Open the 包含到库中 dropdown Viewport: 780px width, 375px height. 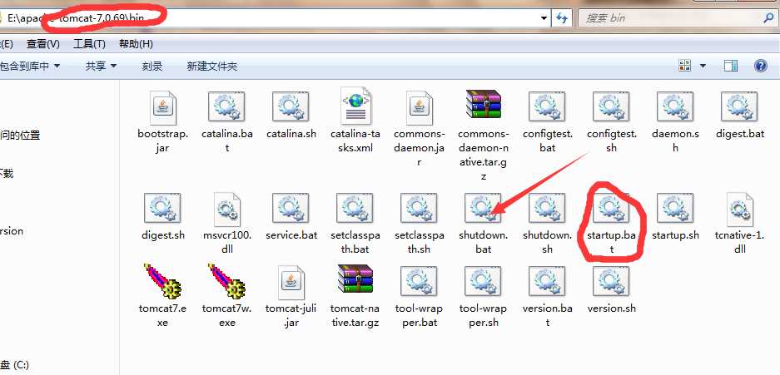click(x=30, y=66)
